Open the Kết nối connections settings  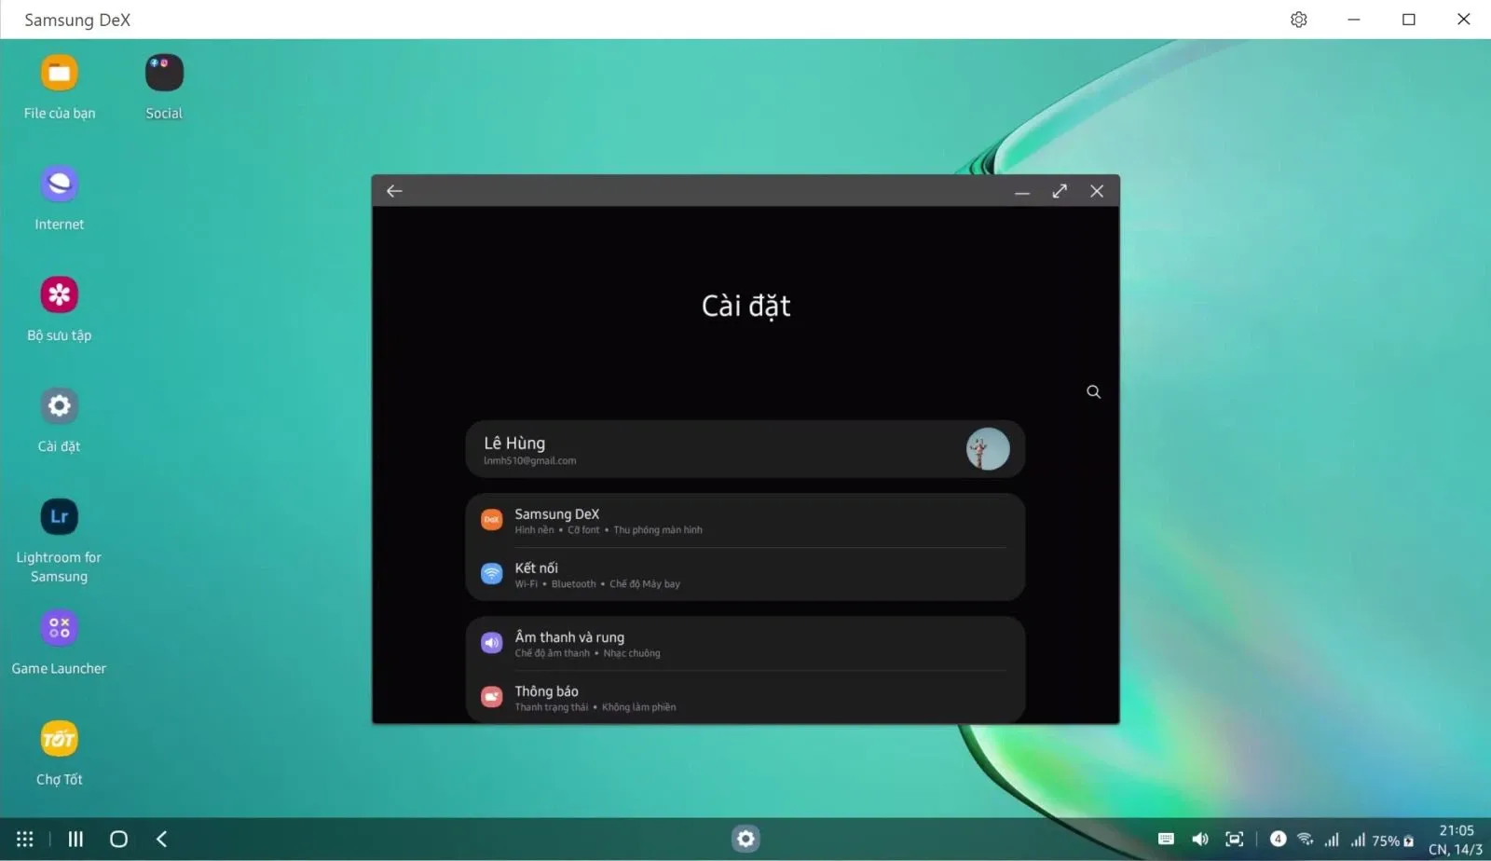745,574
